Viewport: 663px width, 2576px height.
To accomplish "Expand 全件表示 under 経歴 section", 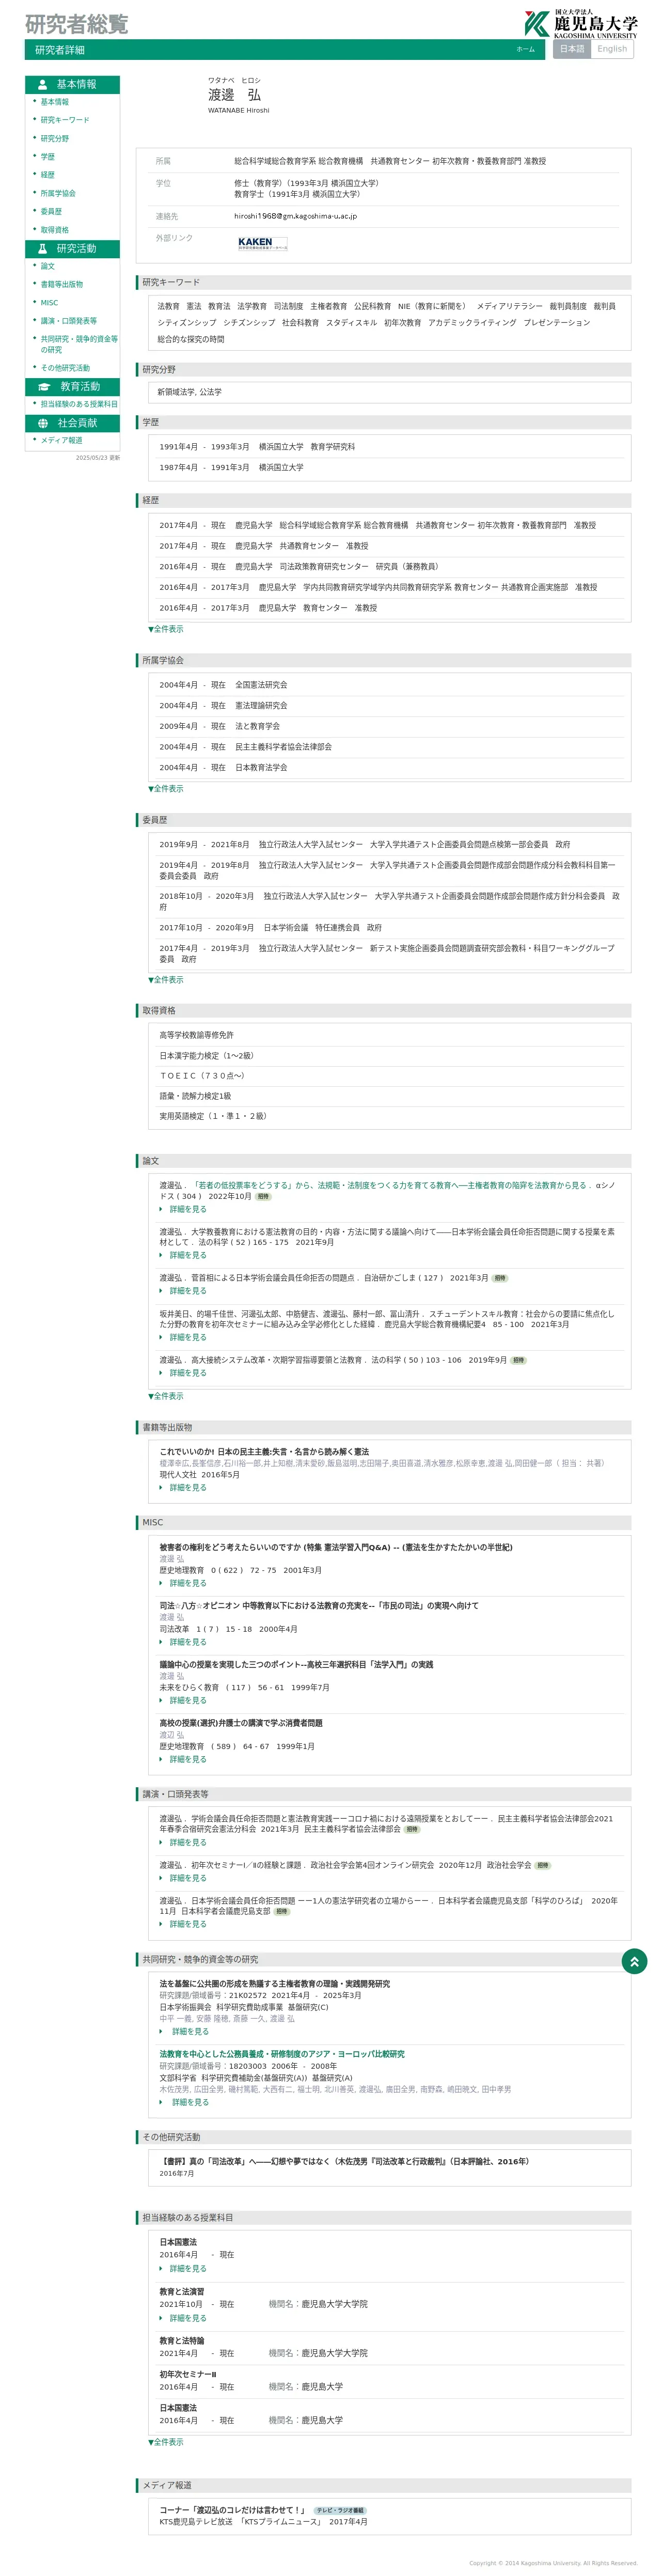I will [x=166, y=629].
